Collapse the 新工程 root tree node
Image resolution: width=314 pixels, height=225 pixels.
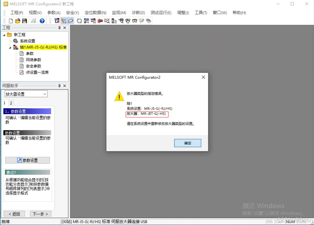[x=4, y=35]
